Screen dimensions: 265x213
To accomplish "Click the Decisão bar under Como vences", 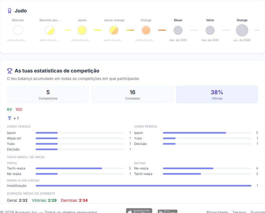I will coord(80,149).
